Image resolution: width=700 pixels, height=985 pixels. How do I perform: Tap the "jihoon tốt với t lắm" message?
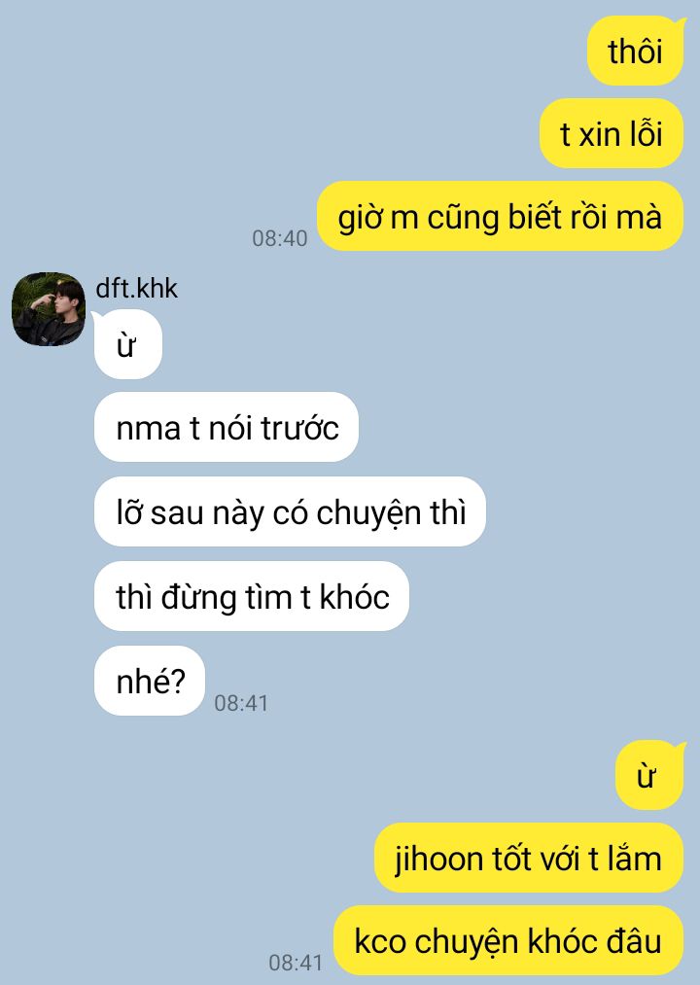(x=529, y=858)
